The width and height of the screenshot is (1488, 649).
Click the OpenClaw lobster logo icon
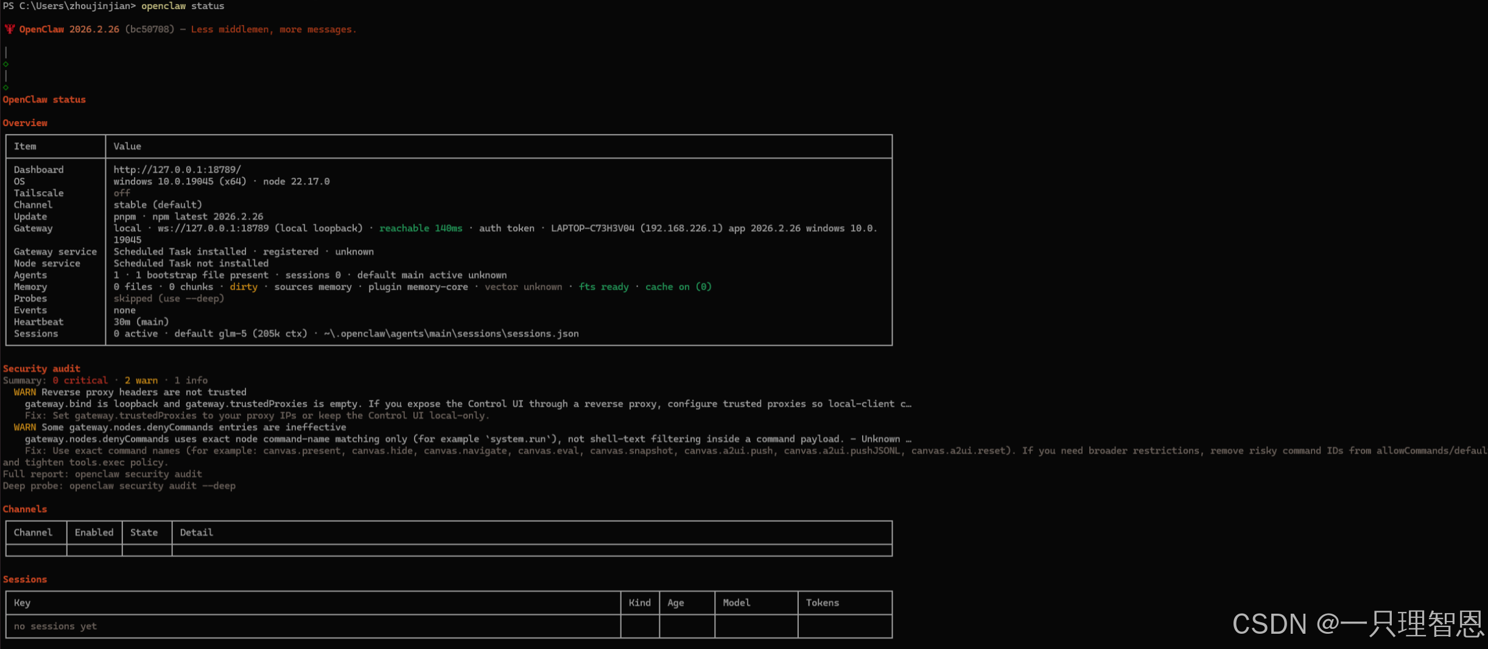[x=9, y=29]
